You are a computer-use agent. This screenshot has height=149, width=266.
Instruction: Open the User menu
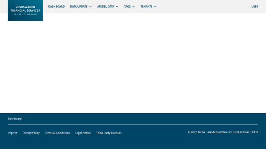click(x=255, y=7)
